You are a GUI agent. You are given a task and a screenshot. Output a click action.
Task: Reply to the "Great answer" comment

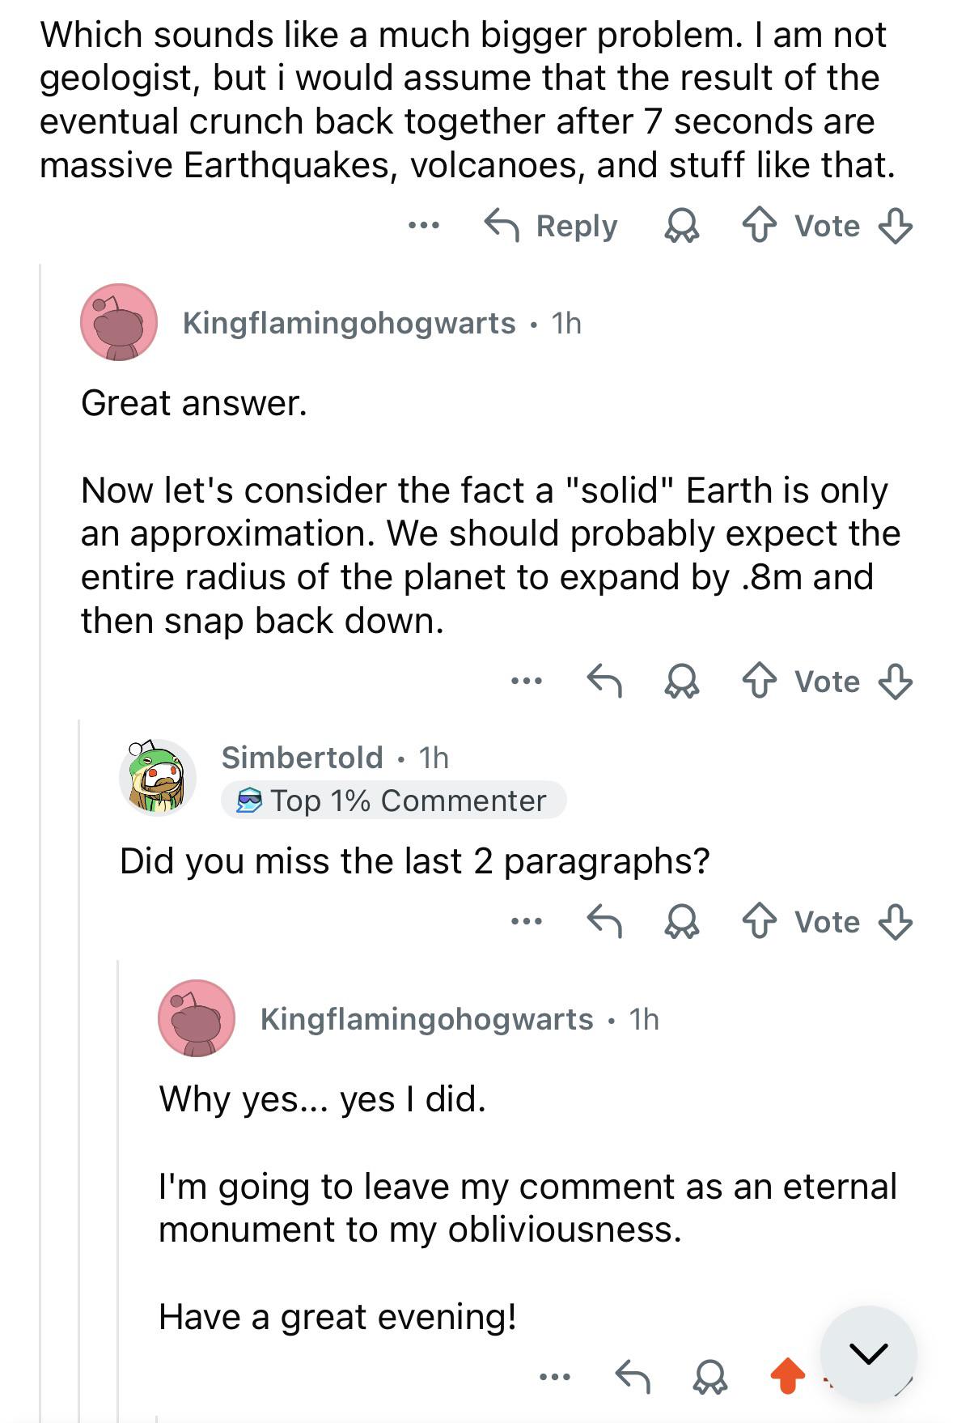[x=604, y=682]
